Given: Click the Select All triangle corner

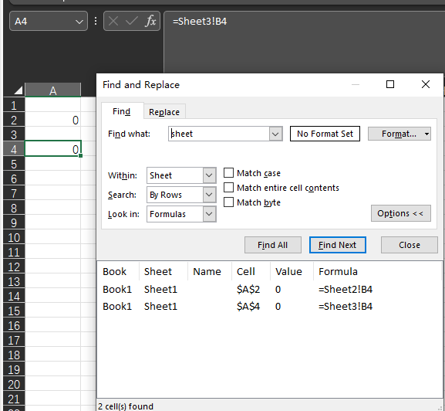Looking at the screenshot, I should click(18, 90).
